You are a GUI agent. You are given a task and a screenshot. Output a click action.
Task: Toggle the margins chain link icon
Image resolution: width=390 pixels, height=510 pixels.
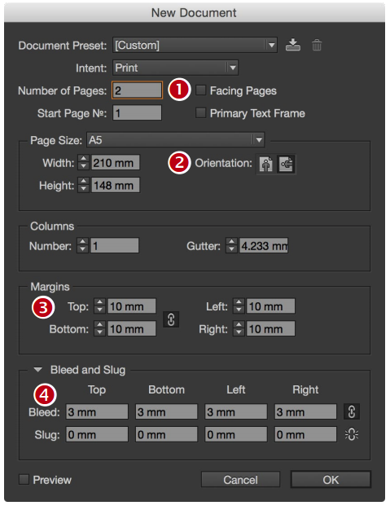[x=171, y=319]
